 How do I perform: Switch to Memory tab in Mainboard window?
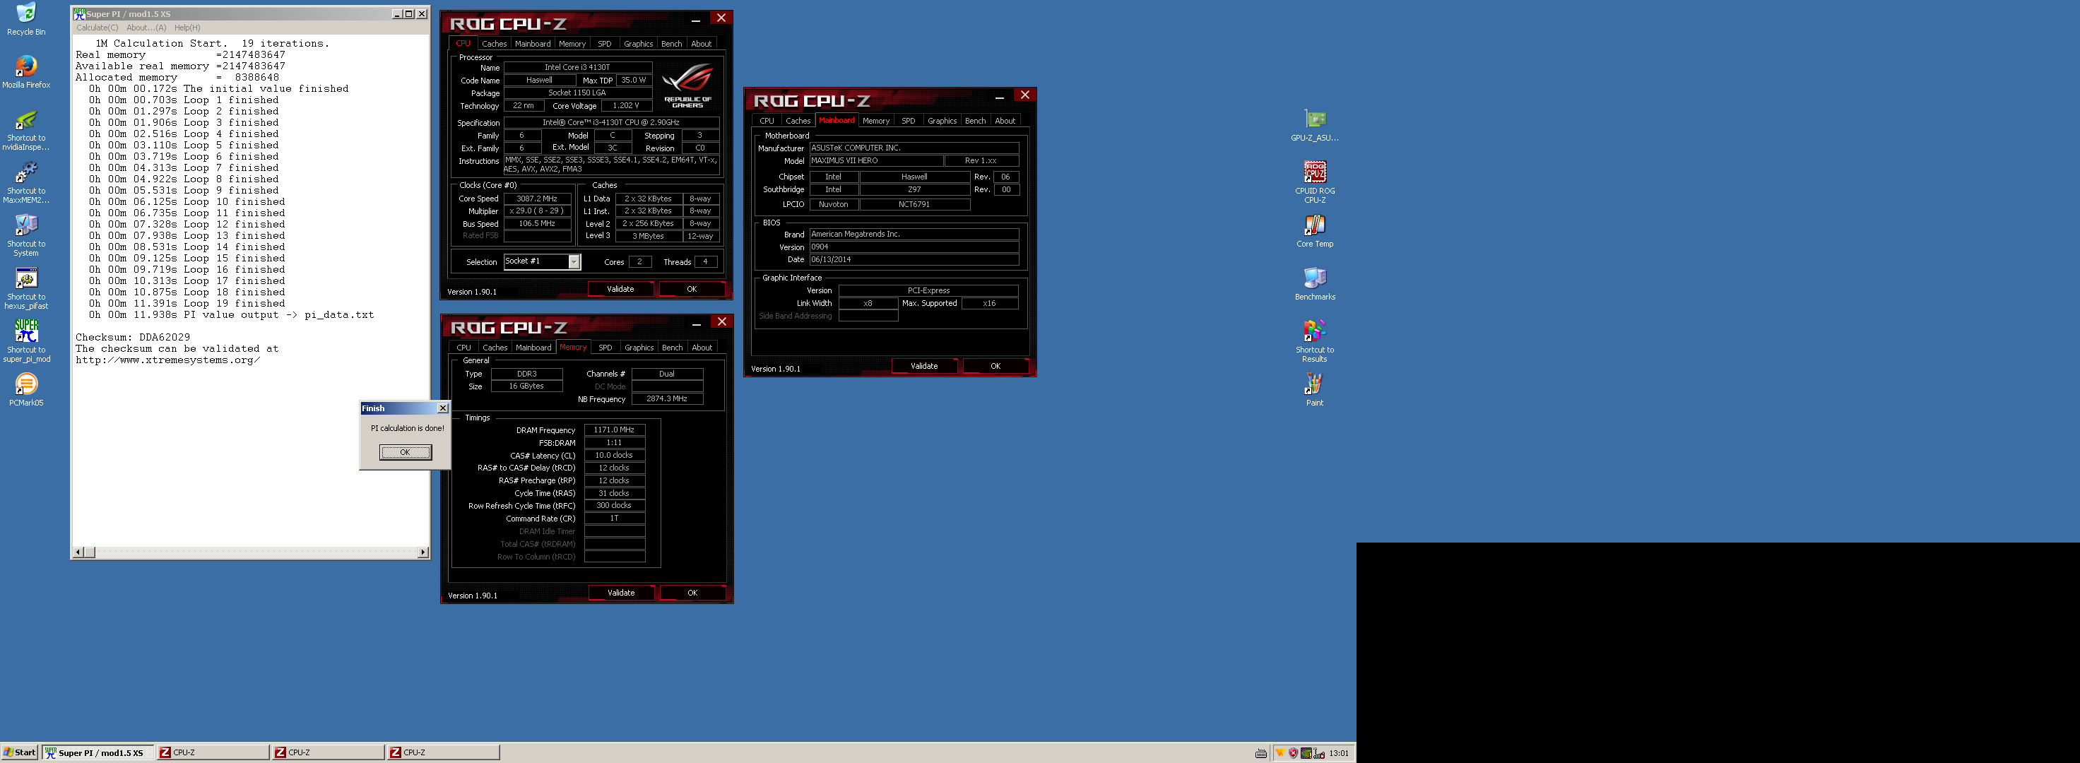pyautogui.click(x=876, y=121)
